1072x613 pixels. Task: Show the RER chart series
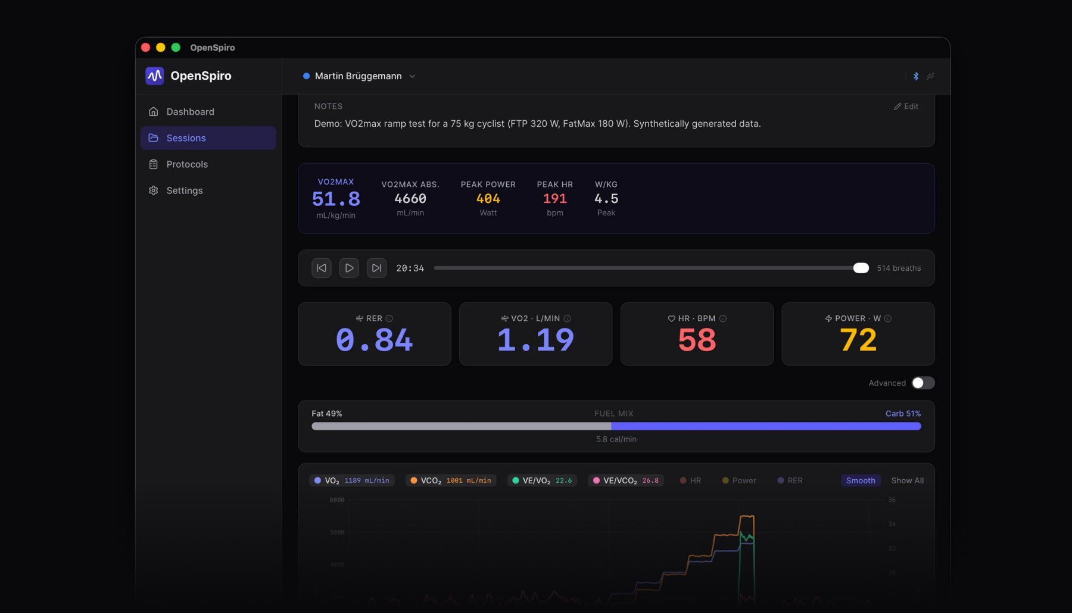pyautogui.click(x=790, y=480)
